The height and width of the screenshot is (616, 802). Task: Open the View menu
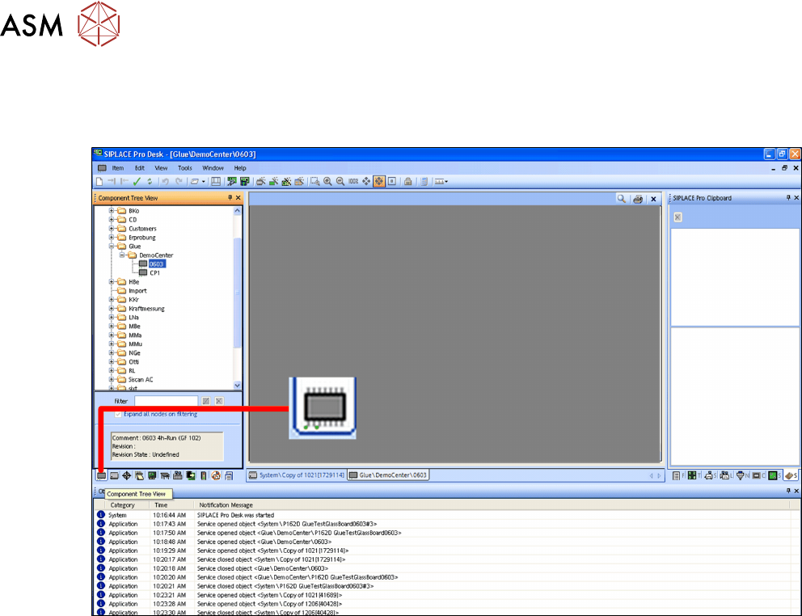[x=161, y=168]
